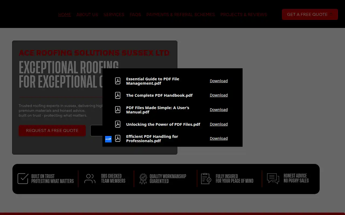Click the DBS Checked team members people icon

pos(90,178)
